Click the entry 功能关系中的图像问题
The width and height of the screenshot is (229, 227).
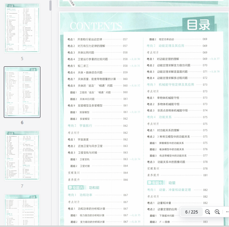point(171,162)
